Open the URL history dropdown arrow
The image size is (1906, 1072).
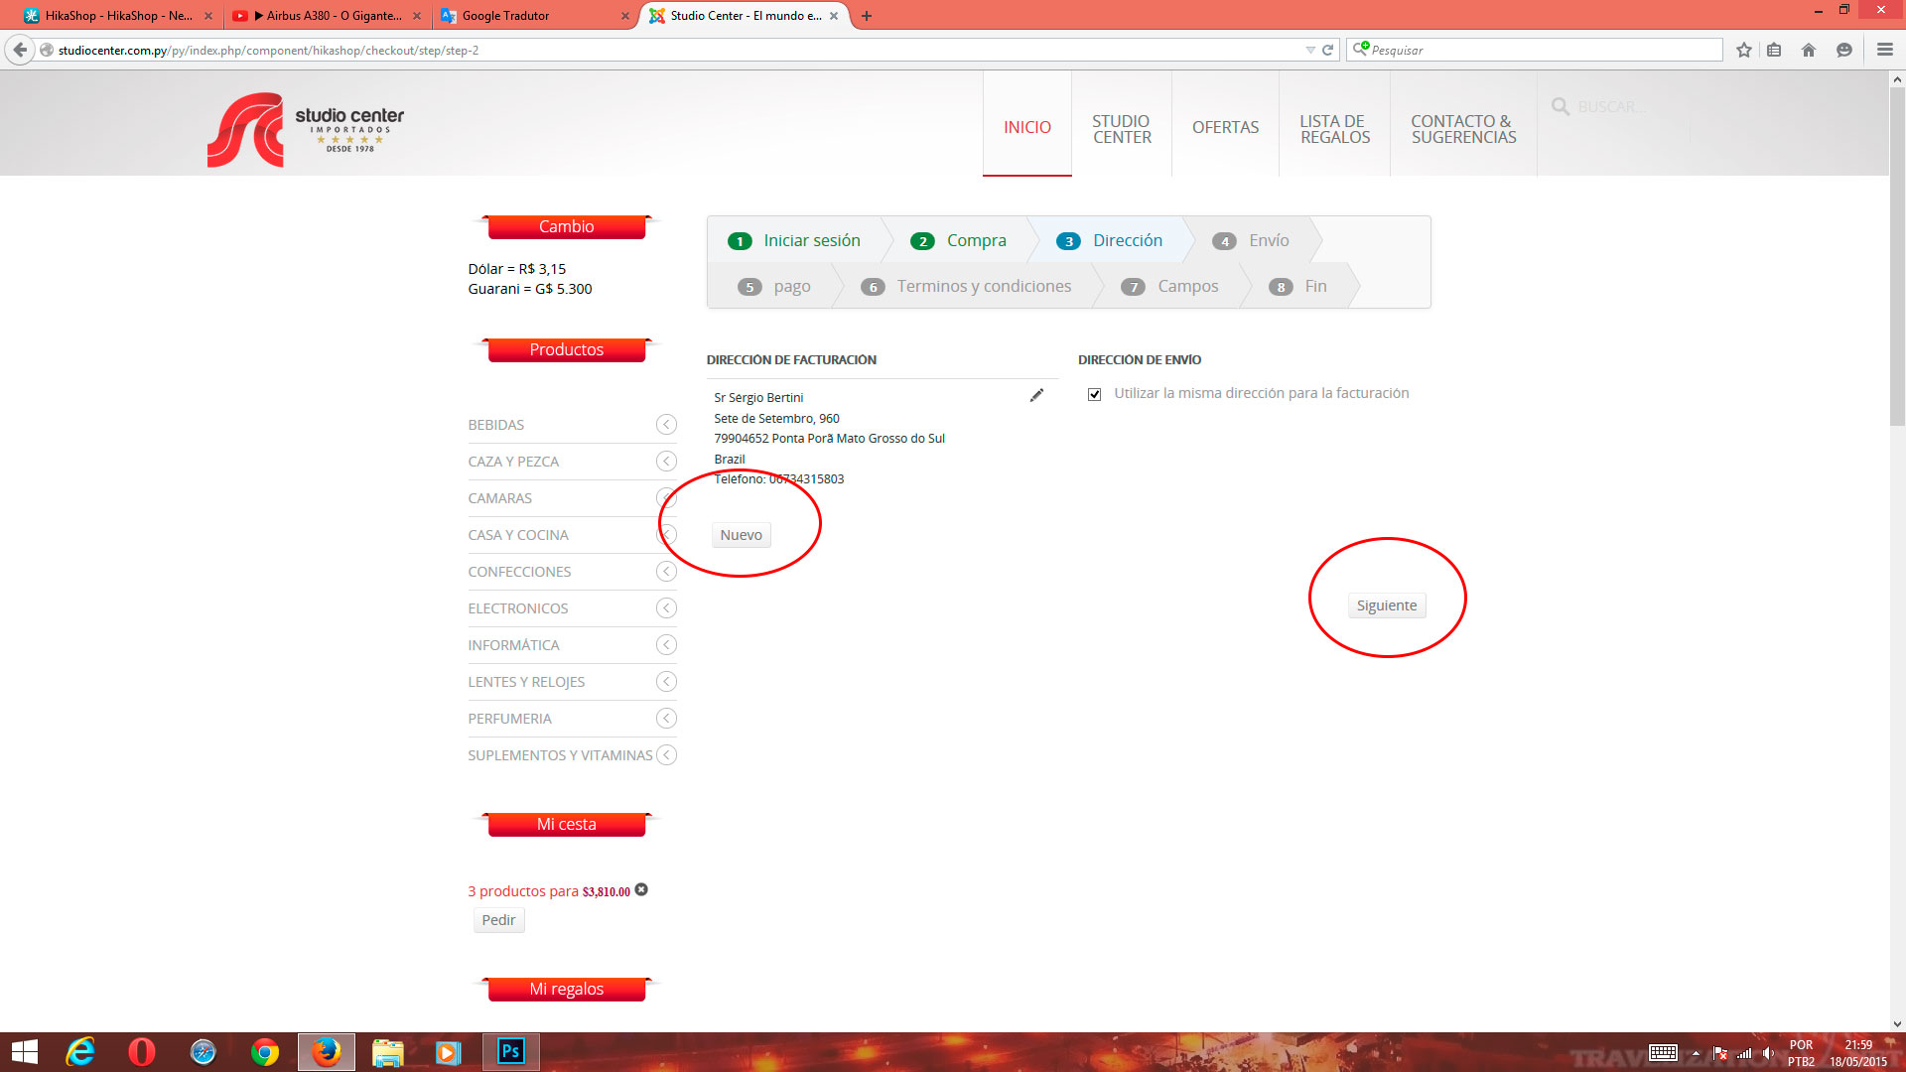(1309, 50)
